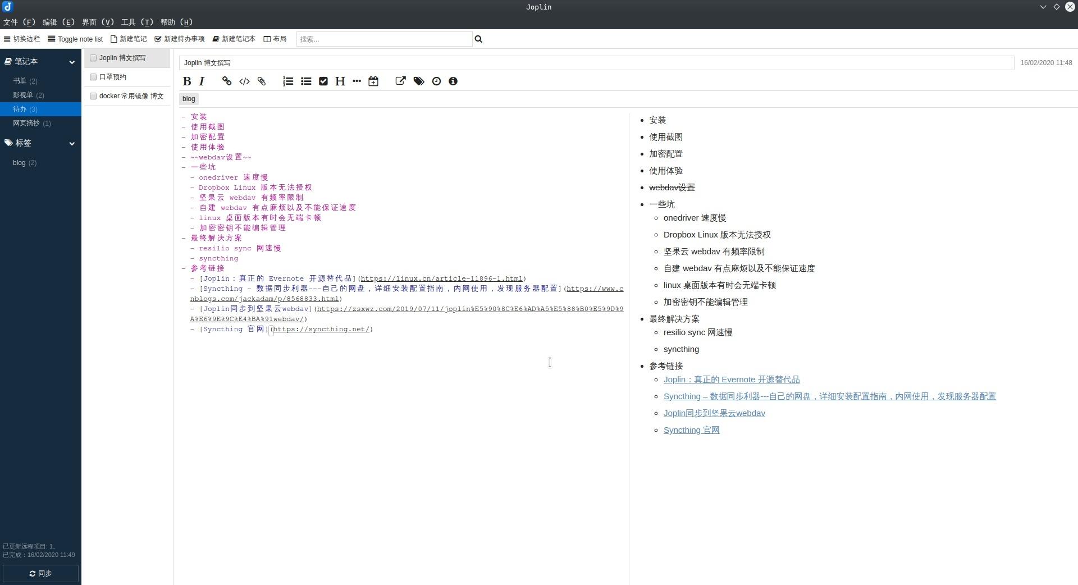Start synchronisation with the 同步 button
This screenshot has height=585, width=1078.
pos(40,573)
